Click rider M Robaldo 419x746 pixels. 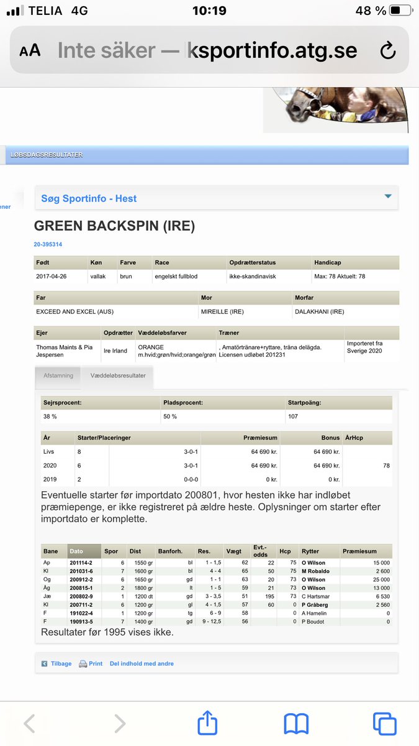coord(315,571)
